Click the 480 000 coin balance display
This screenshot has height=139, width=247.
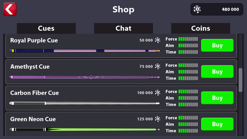click(x=217, y=9)
